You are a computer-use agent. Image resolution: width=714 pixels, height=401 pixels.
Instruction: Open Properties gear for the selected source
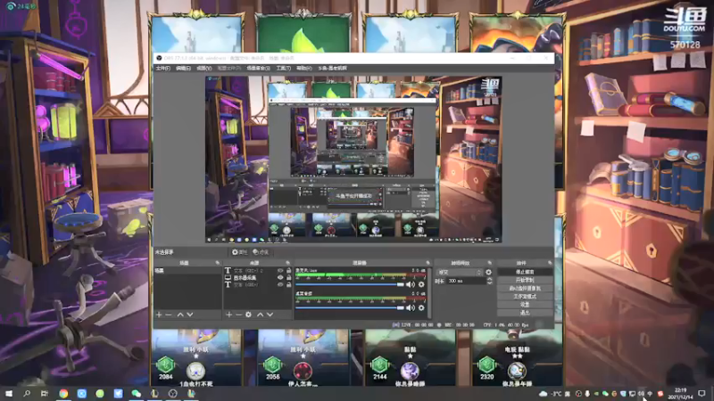coord(239,252)
